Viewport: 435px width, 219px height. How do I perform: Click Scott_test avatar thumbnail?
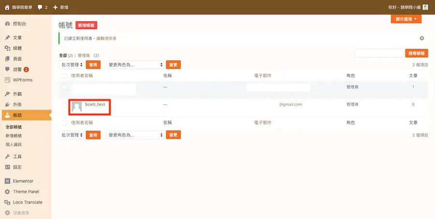[x=76, y=107]
